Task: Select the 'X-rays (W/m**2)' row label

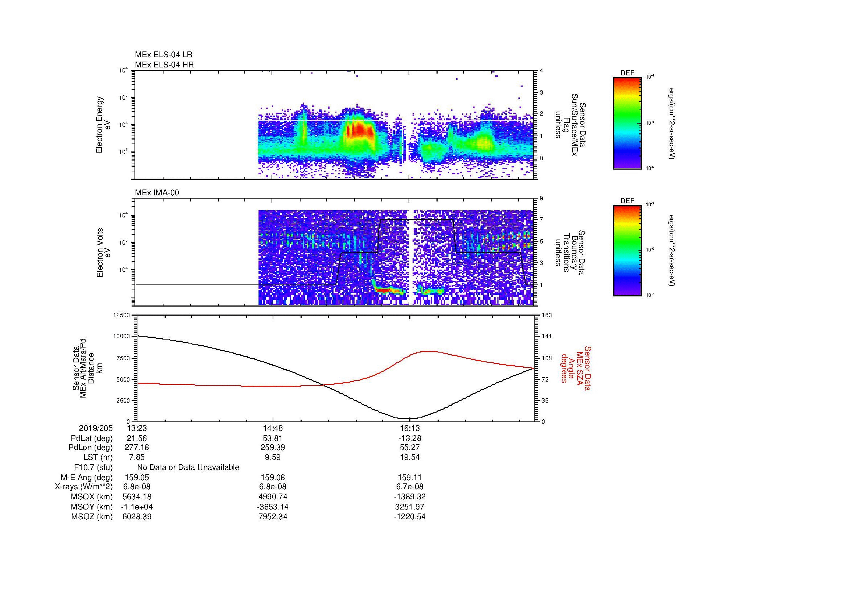Action: click(83, 487)
